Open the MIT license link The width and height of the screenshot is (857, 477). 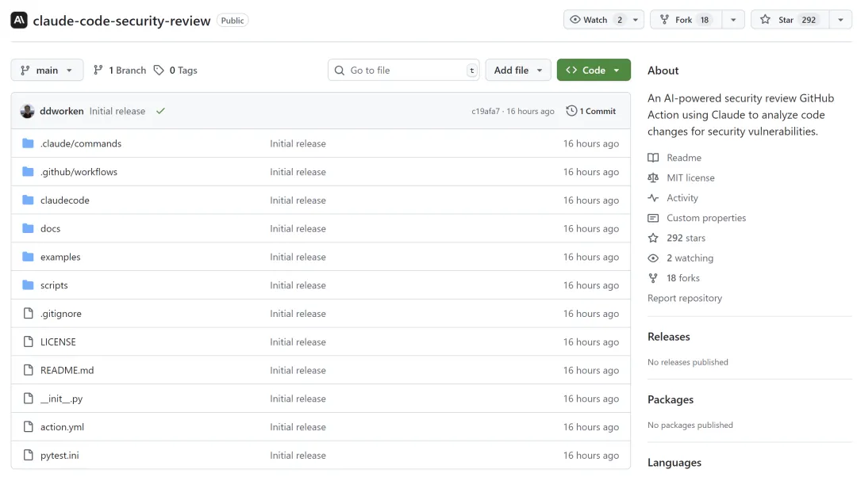(x=690, y=178)
